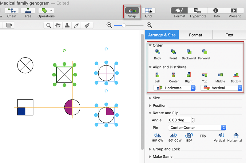Select the eyedropper tool

click(x=76, y=25)
